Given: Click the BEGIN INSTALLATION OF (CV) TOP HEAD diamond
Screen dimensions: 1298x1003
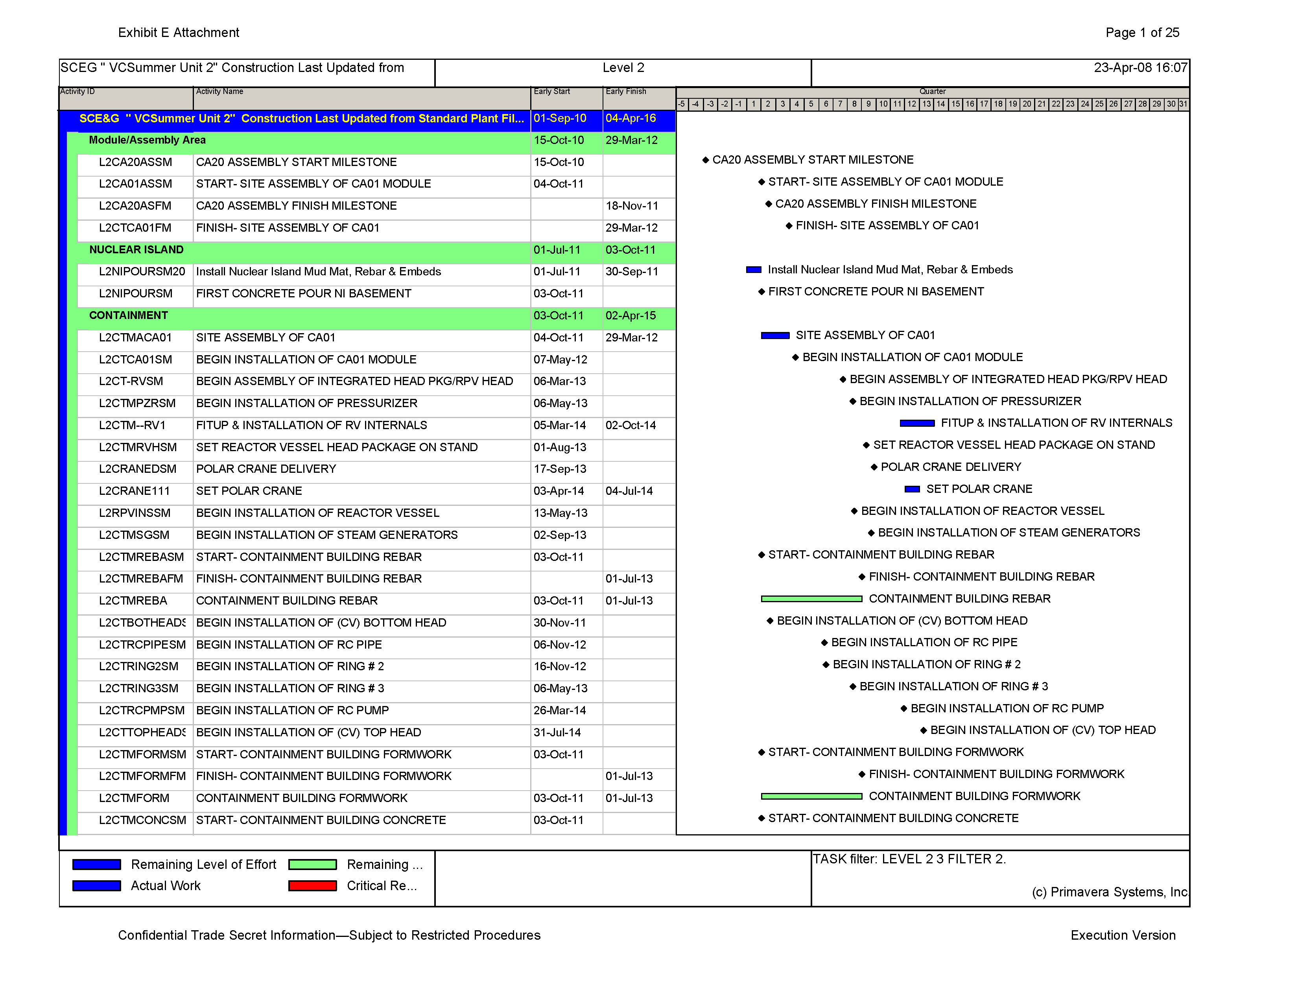Looking at the screenshot, I should (x=924, y=730).
